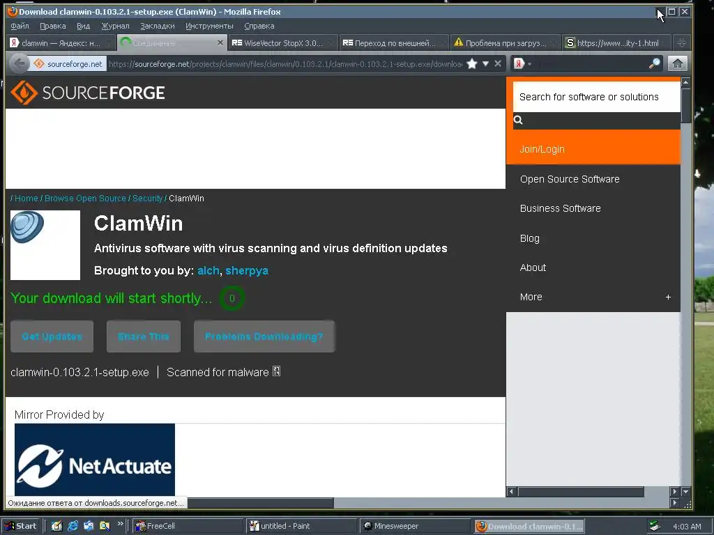
Task: Click the malware scan info icon
Action: (x=276, y=371)
